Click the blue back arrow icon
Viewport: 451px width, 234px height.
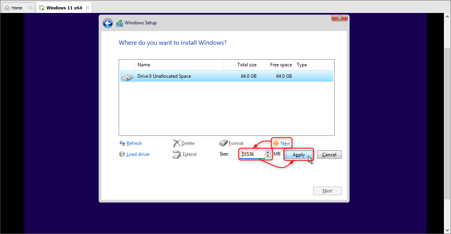tap(108, 23)
